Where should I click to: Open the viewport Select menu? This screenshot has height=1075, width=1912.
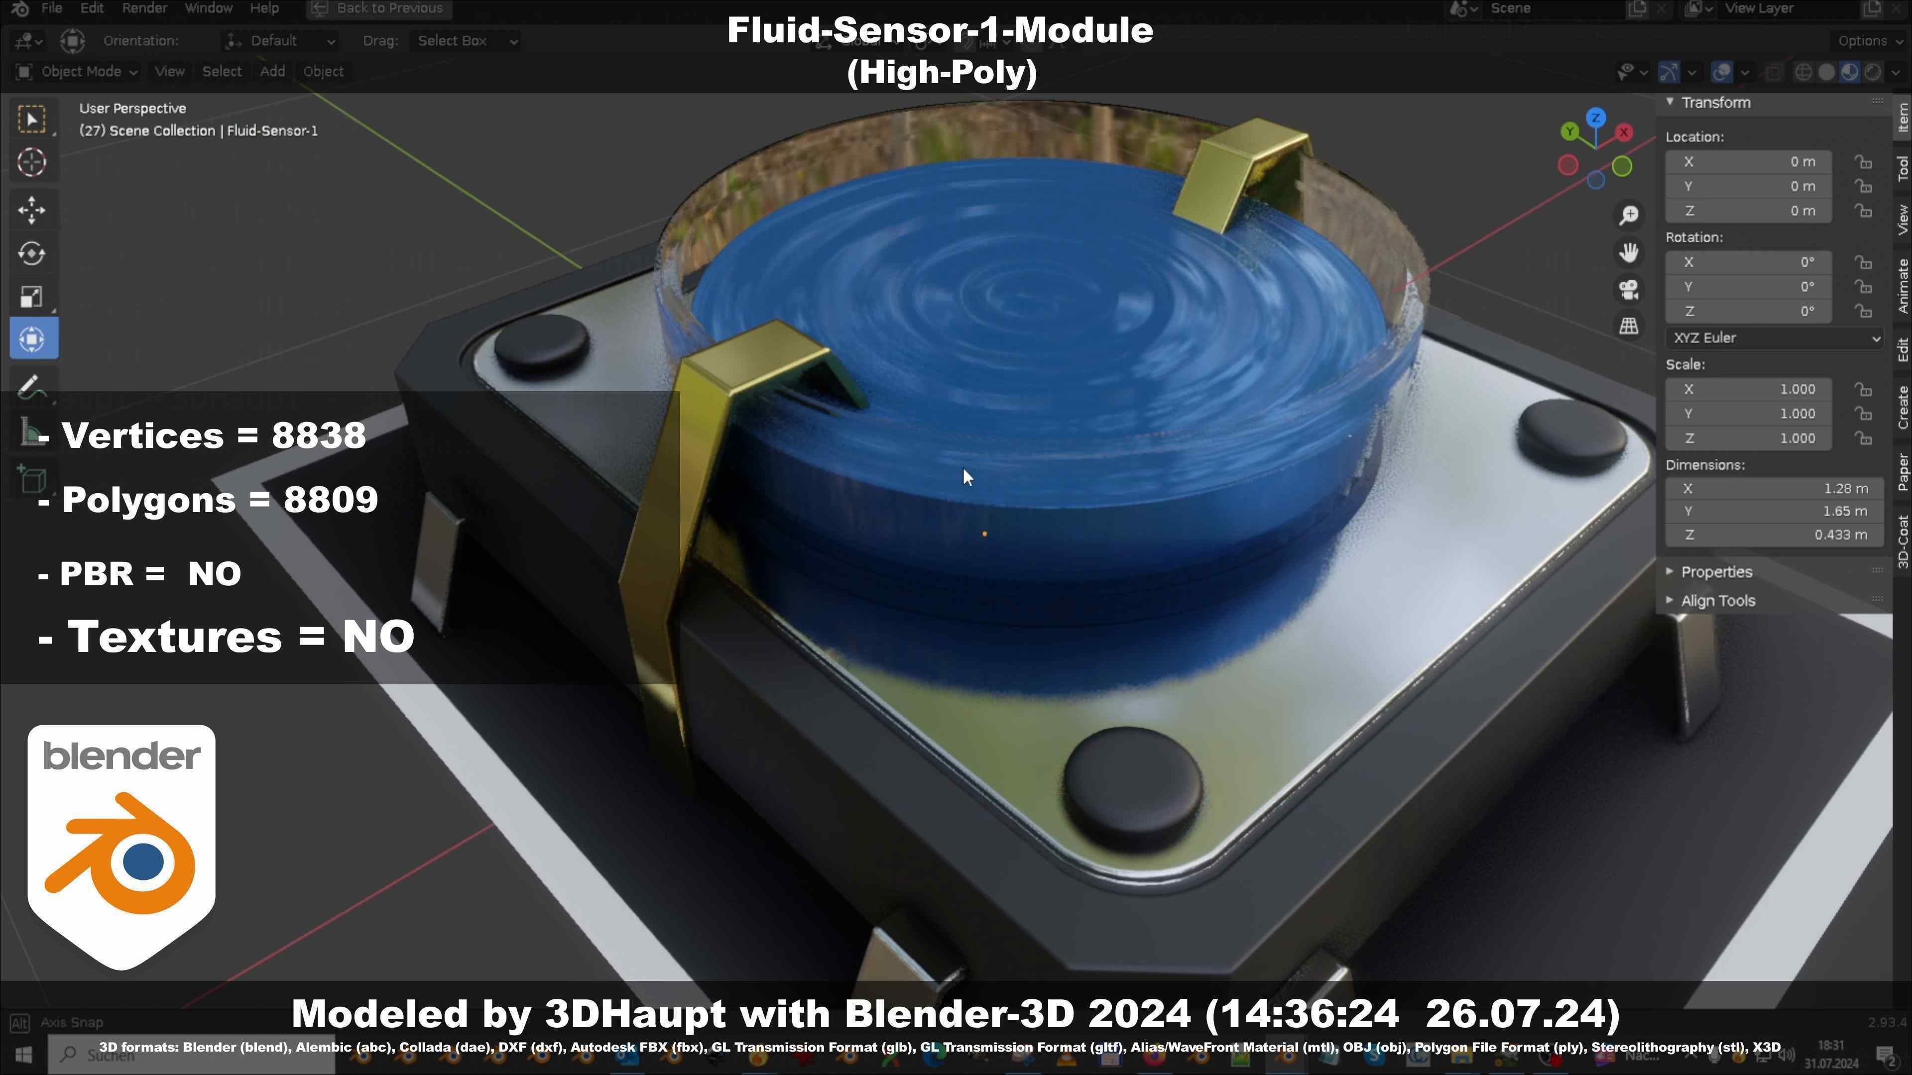click(x=222, y=72)
